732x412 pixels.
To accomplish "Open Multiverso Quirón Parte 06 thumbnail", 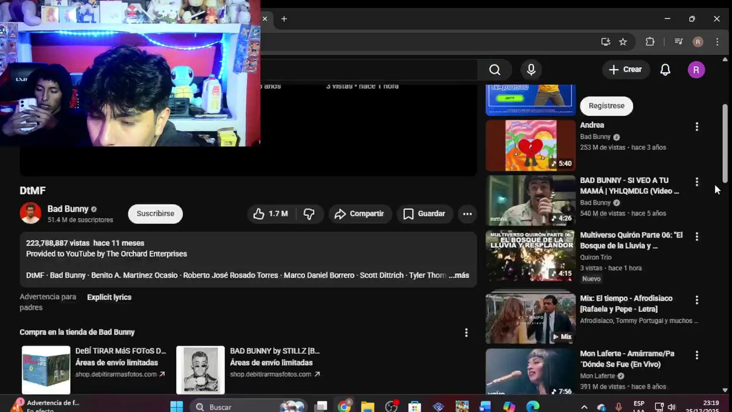I will (531, 256).
